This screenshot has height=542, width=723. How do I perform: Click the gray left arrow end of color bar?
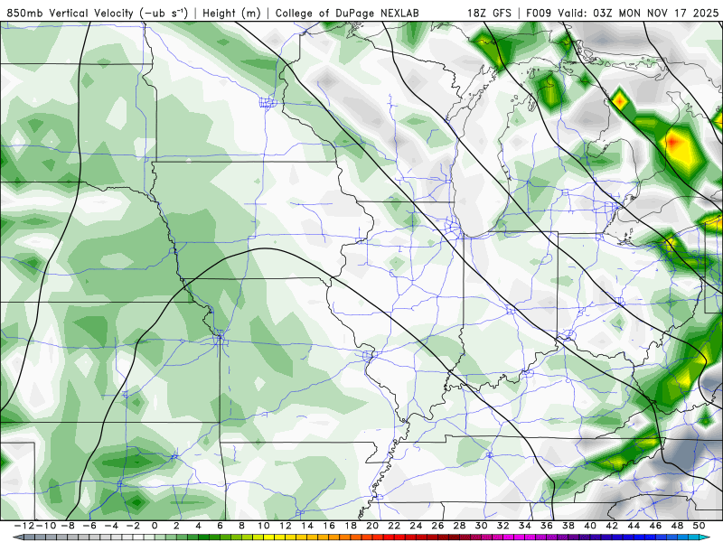click(17, 537)
